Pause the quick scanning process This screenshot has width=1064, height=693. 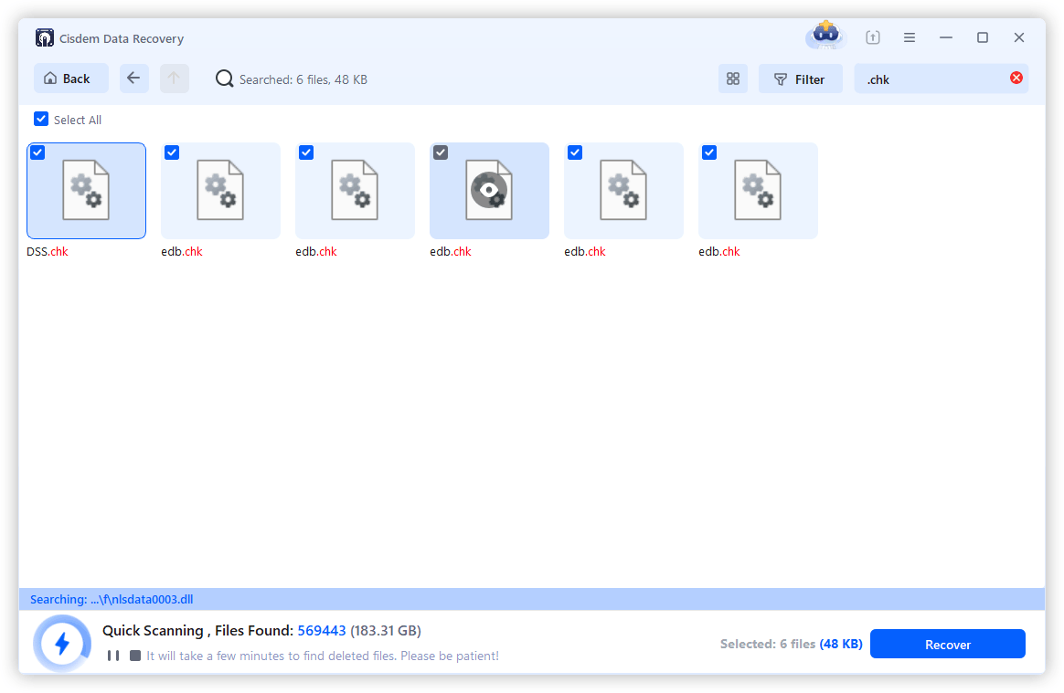pos(113,656)
